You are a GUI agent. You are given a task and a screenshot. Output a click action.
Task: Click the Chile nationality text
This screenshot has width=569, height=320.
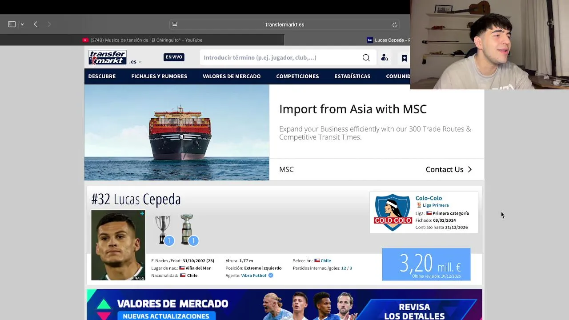point(192,276)
